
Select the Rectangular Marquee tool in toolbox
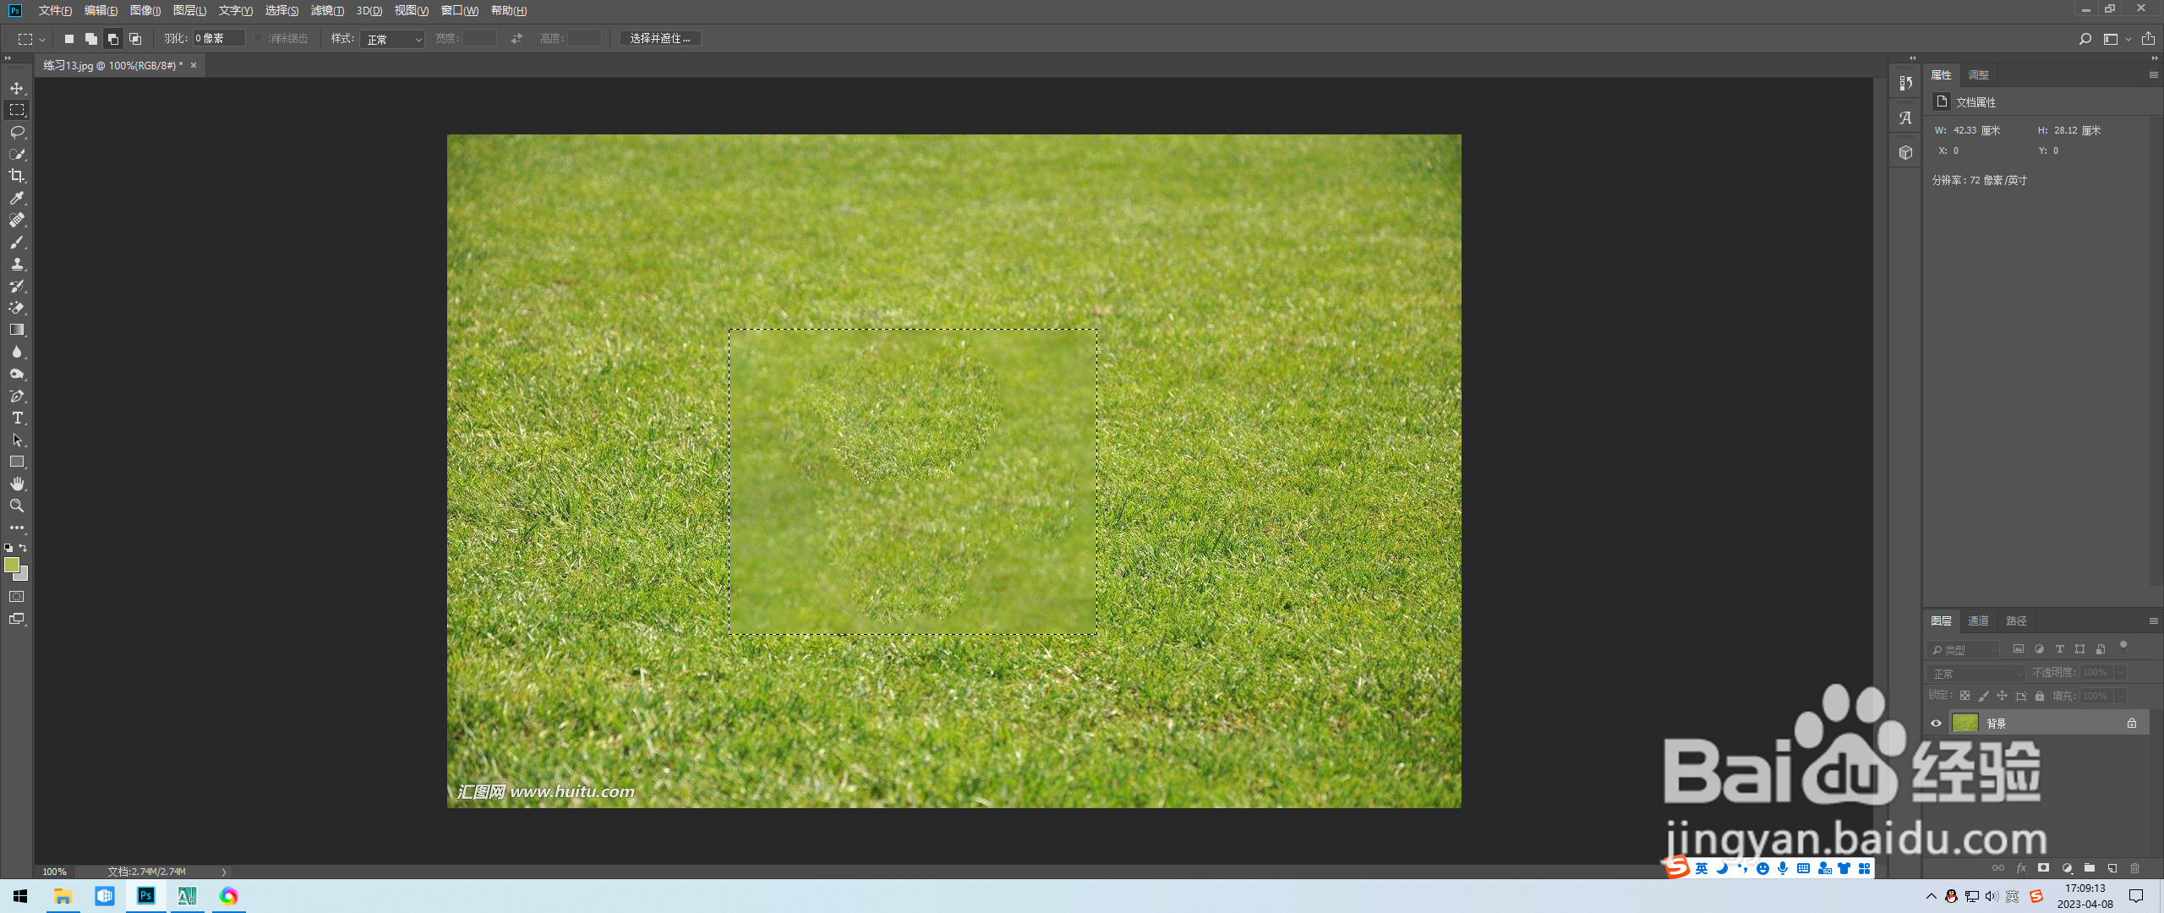click(x=17, y=110)
